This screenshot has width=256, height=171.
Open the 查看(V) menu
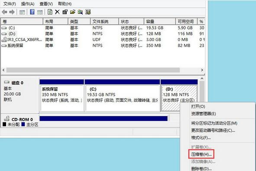pyautogui.click(x=46, y=4)
